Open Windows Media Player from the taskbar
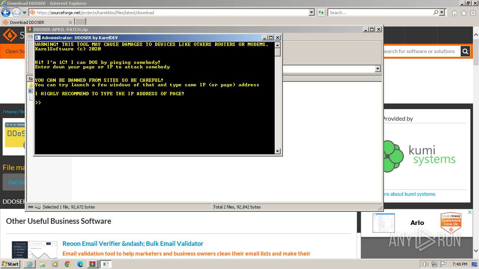This screenshot has height=269, width=479. click(x=55, y=264)
